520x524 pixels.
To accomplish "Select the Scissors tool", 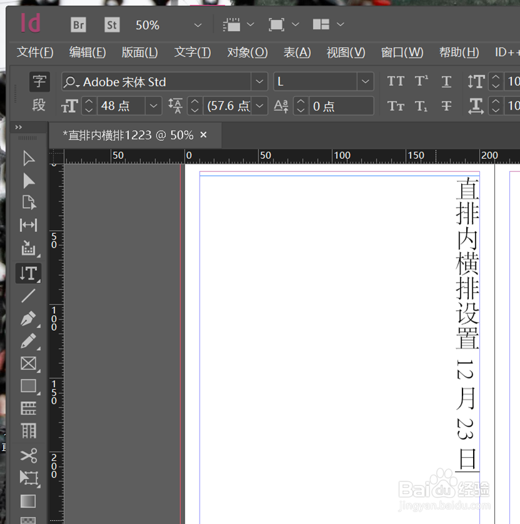I will [x=29, y=455].
